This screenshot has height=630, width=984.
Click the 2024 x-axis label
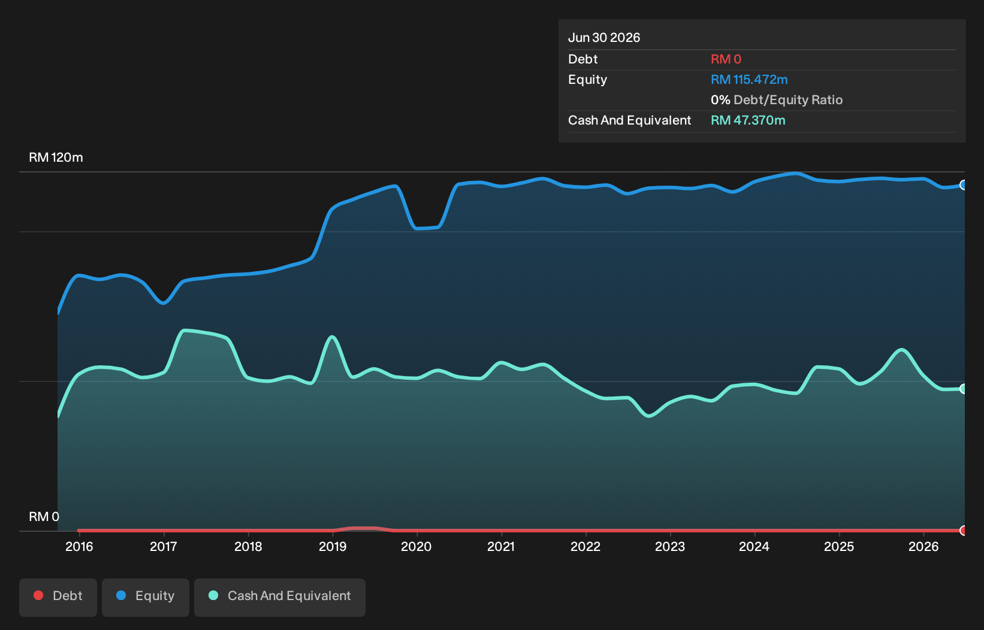(x=754, y=546)
